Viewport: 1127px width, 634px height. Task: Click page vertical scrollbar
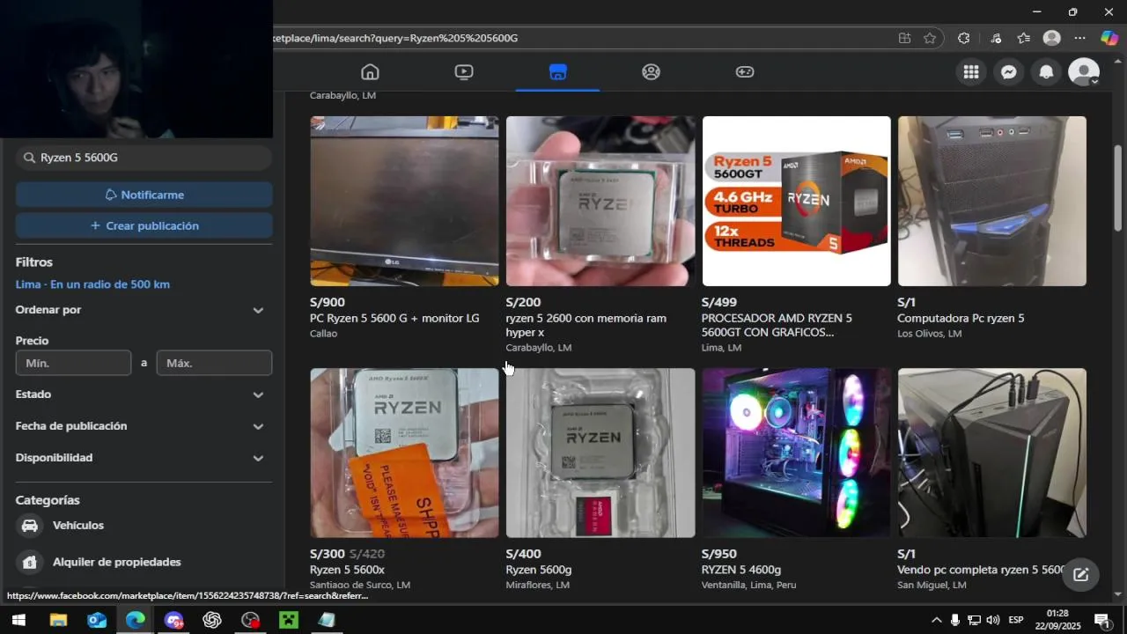[1118, 188]
